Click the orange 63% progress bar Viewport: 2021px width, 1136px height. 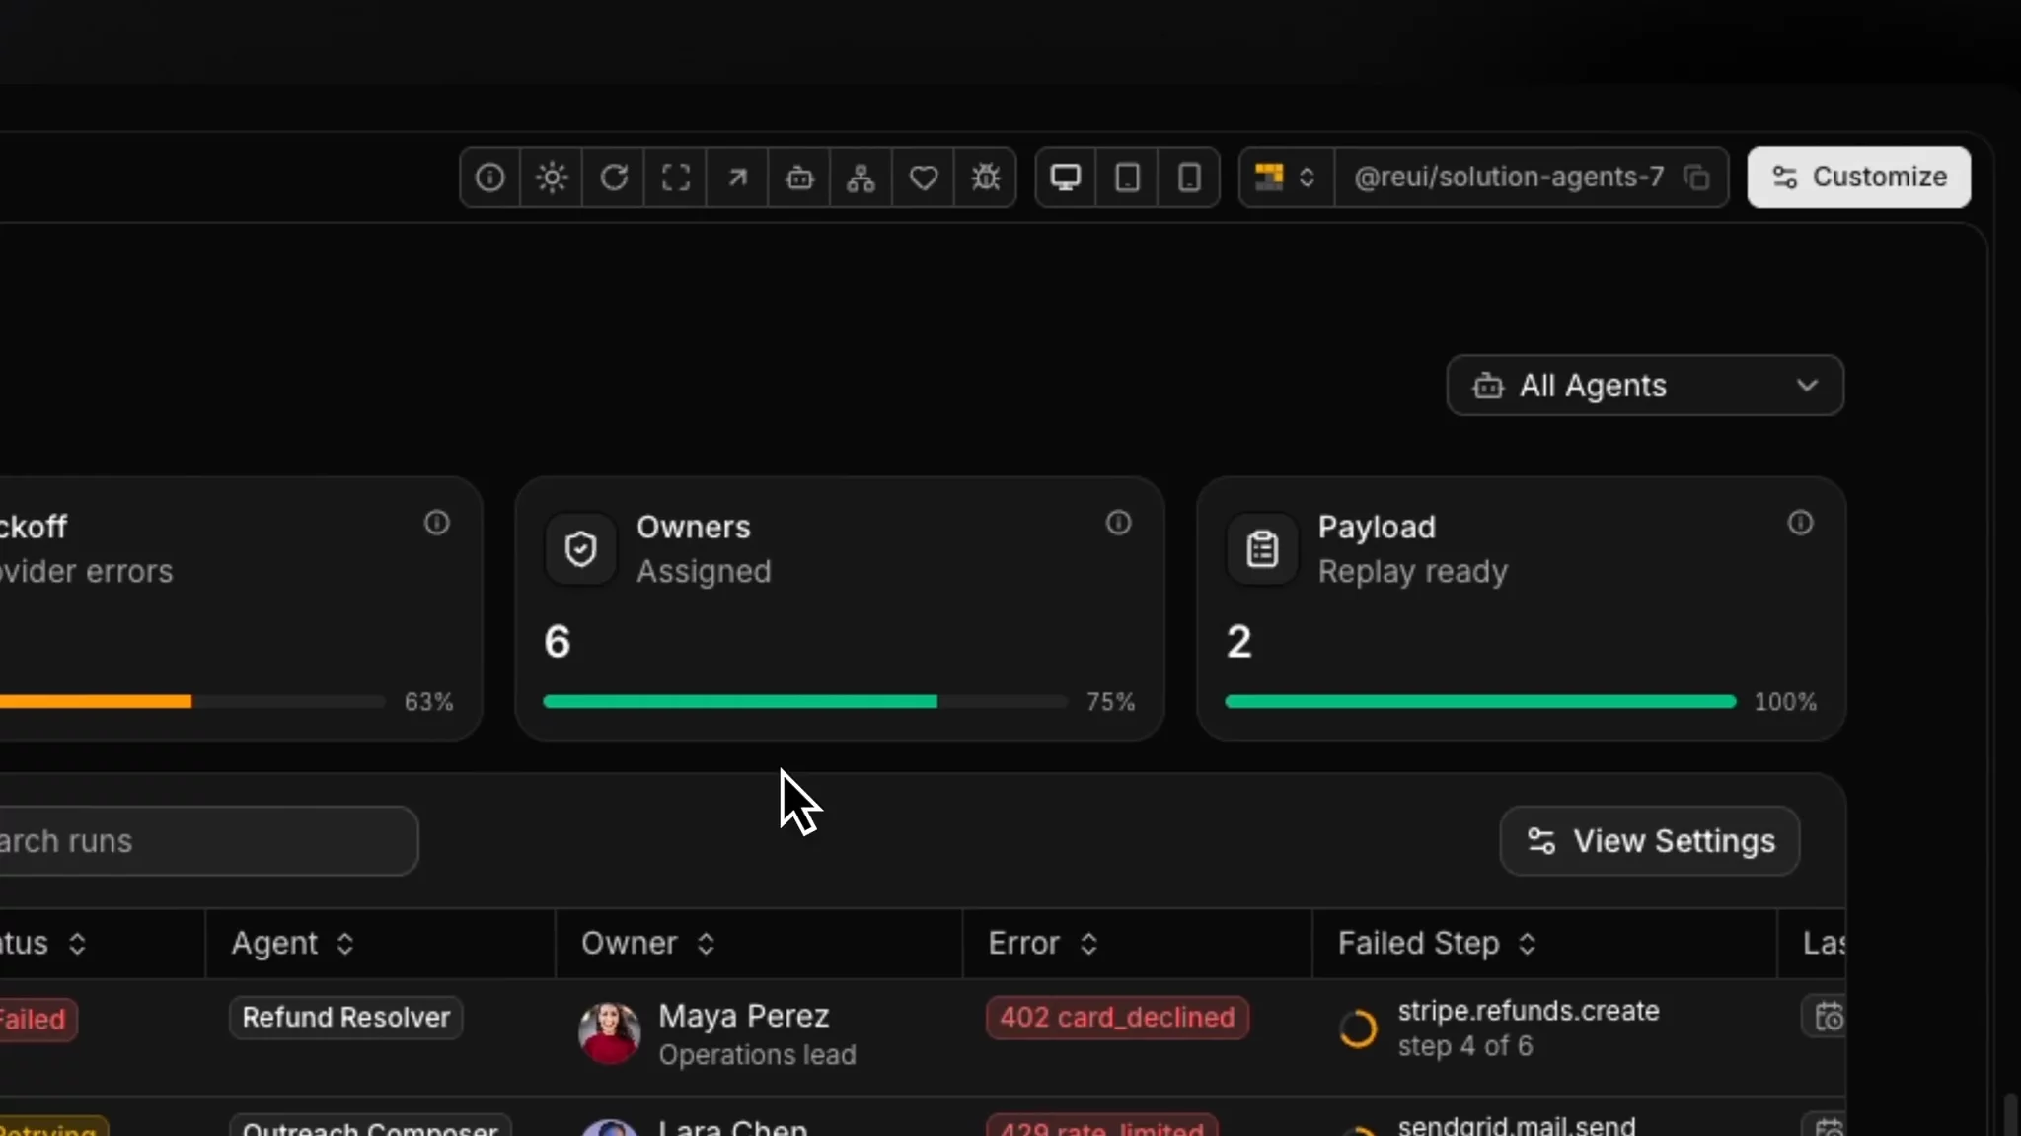(192, 702)
